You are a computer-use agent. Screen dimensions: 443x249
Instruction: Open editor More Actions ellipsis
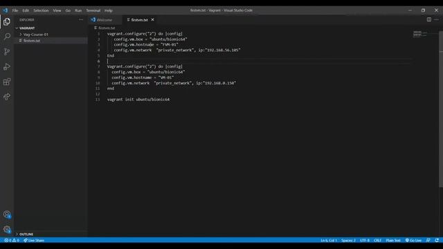[x=437, y=19]
